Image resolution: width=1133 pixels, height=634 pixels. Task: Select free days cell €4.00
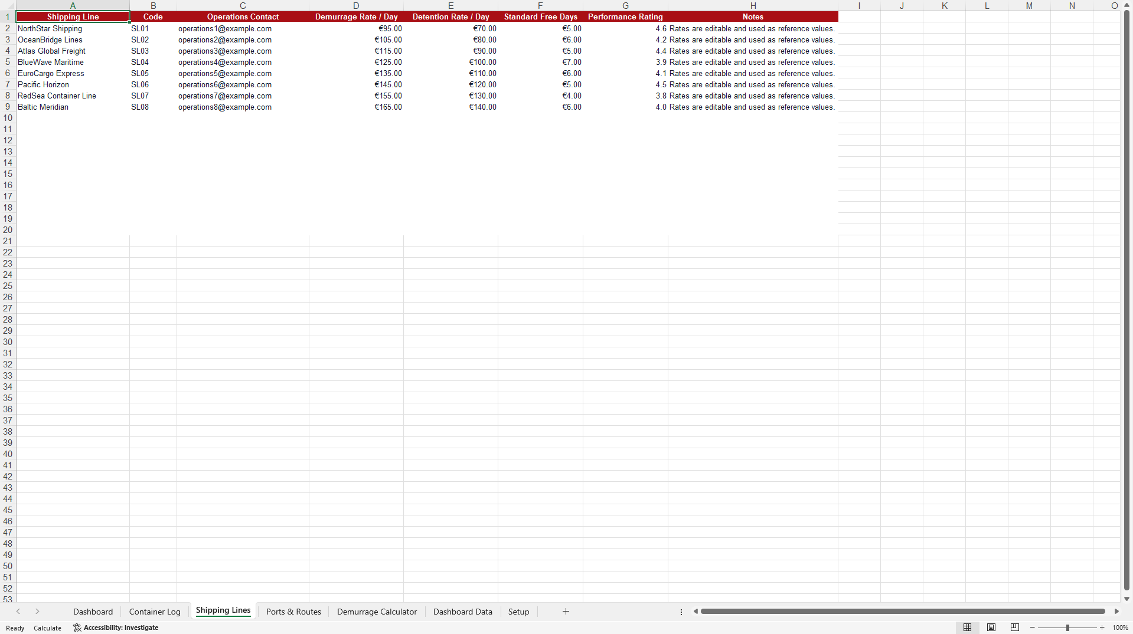click(x=540, y=96)
